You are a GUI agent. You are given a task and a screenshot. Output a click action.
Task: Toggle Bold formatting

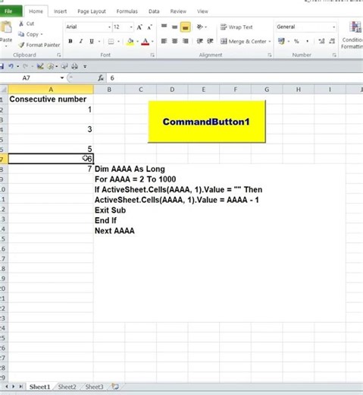(x=70, y=41)
